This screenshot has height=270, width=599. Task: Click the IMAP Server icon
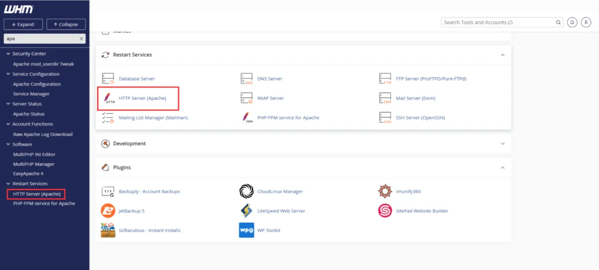(247, 98)
